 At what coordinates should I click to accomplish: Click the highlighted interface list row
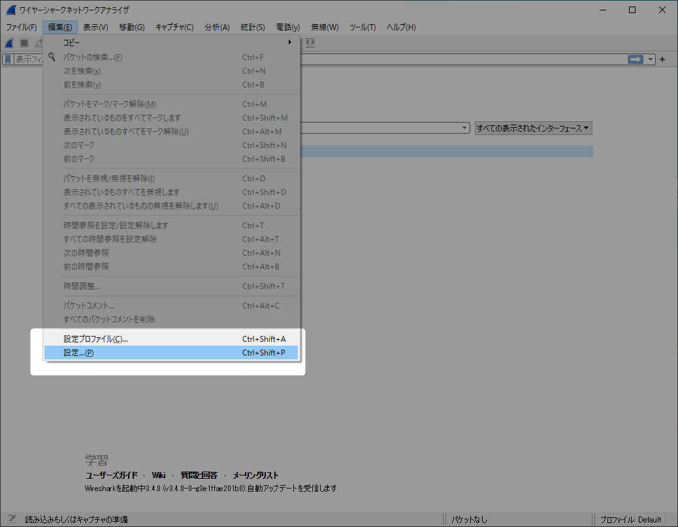[447, 151]
